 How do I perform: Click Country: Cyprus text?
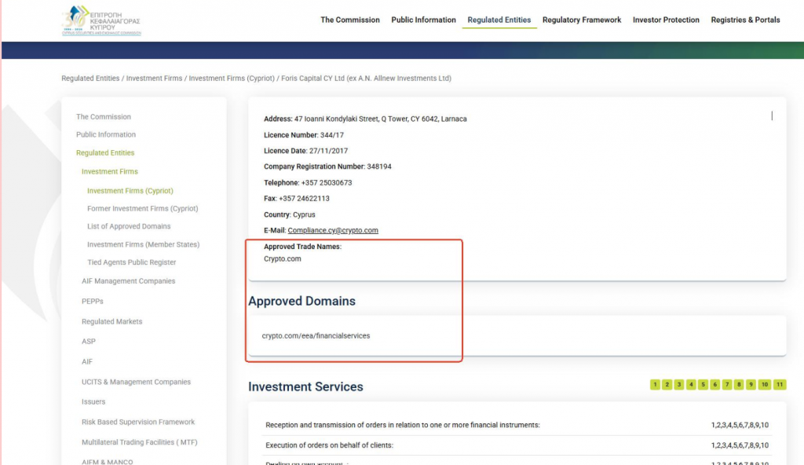pos(289,214)
